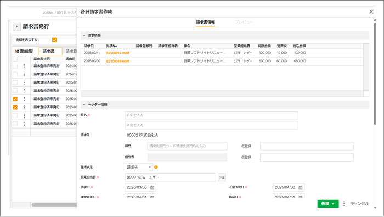The image size is (384, 217).
Task: Click the 00002 株式会社A 請求先 text
Action: point(142,135)
